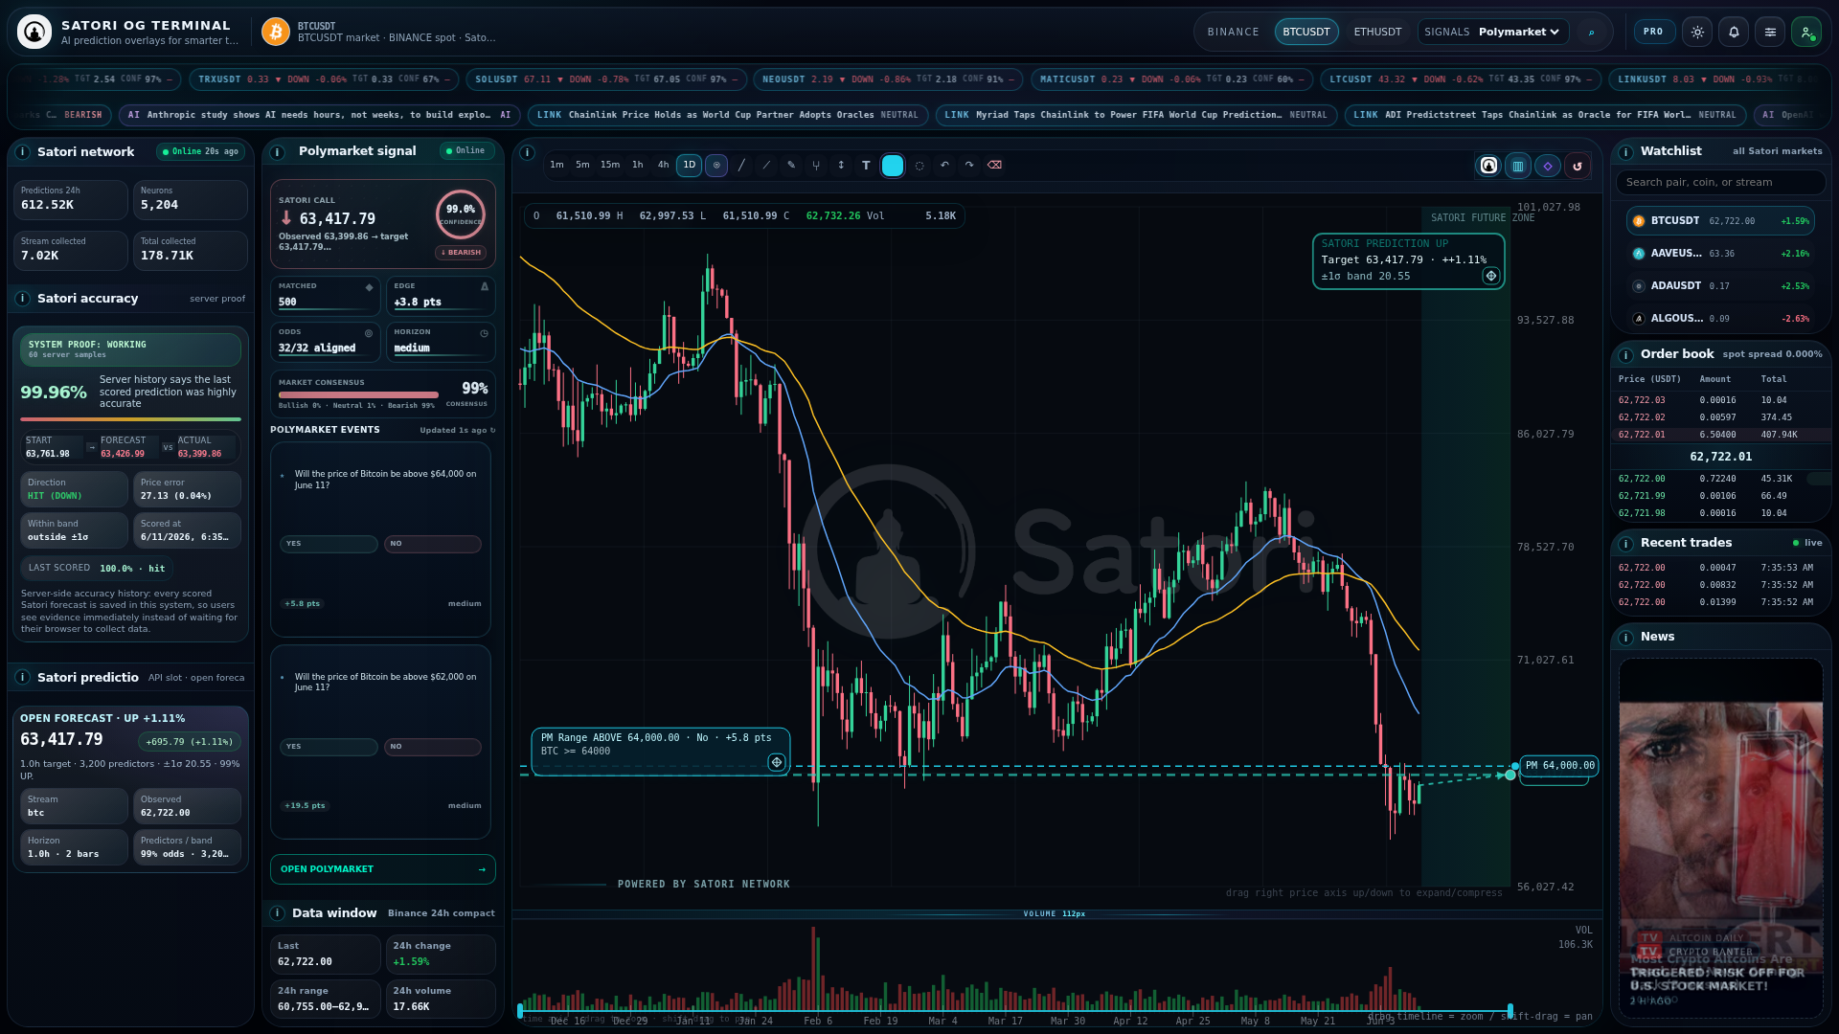Click the Bitcoin coin icon in header
This screenshot has height=1034, width=1839.
pos(276,32)
